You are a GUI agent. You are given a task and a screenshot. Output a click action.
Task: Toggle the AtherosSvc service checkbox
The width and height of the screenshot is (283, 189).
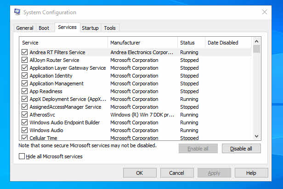24,115
